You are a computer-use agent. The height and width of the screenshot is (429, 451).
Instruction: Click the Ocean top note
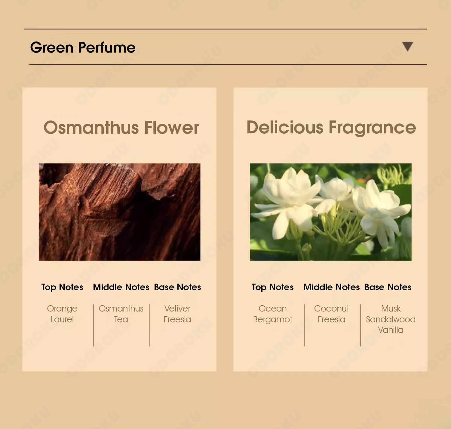click(273, 309)
